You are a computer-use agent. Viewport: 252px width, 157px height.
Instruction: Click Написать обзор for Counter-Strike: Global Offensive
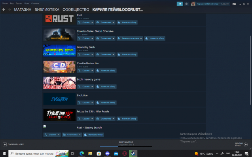click(155, 38)
